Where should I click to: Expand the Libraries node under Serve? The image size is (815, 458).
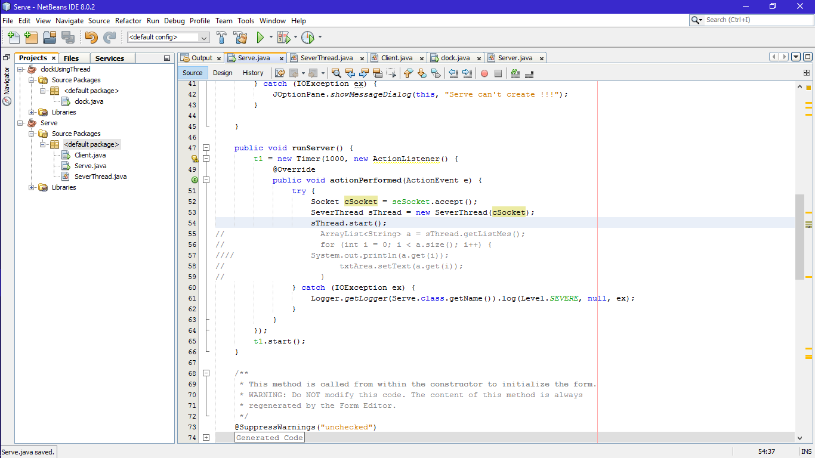point(30,187)
